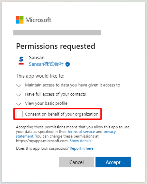Click the Sansan app logo icon
Image resolution: width=147 pixels, height=184 pixels.
coord(21,61)
